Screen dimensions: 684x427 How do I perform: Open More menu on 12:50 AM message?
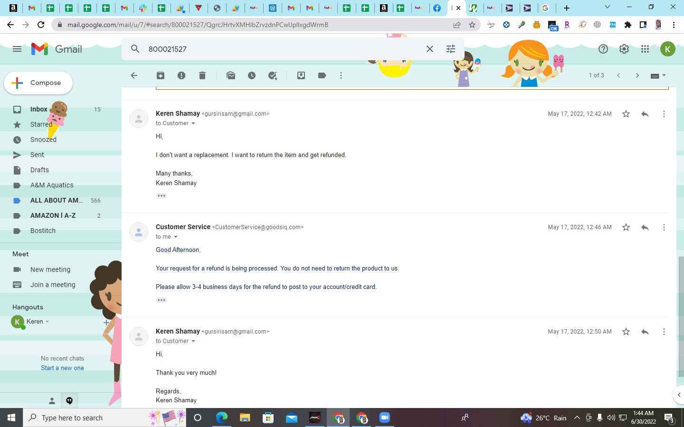[x=664, y=332]
